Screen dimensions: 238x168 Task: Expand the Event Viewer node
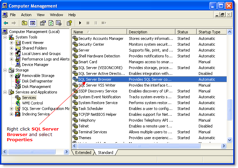[11, 43]
